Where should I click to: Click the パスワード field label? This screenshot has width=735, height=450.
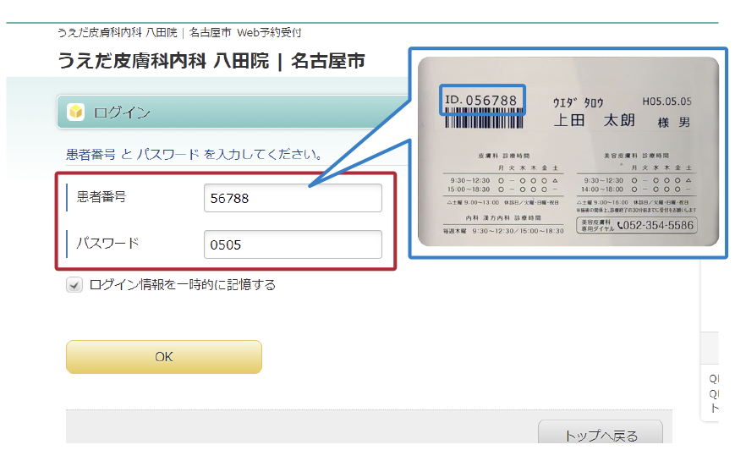(x=107, y=243)
